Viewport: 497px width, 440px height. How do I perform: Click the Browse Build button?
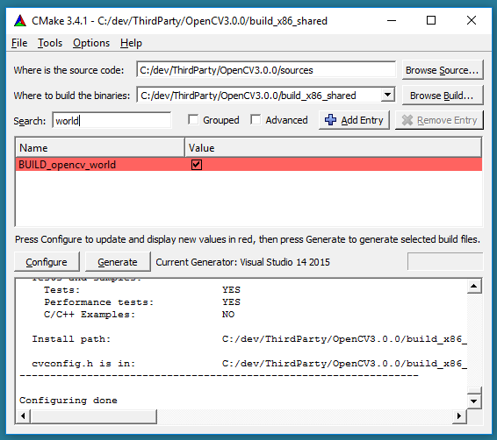[443, 96]
